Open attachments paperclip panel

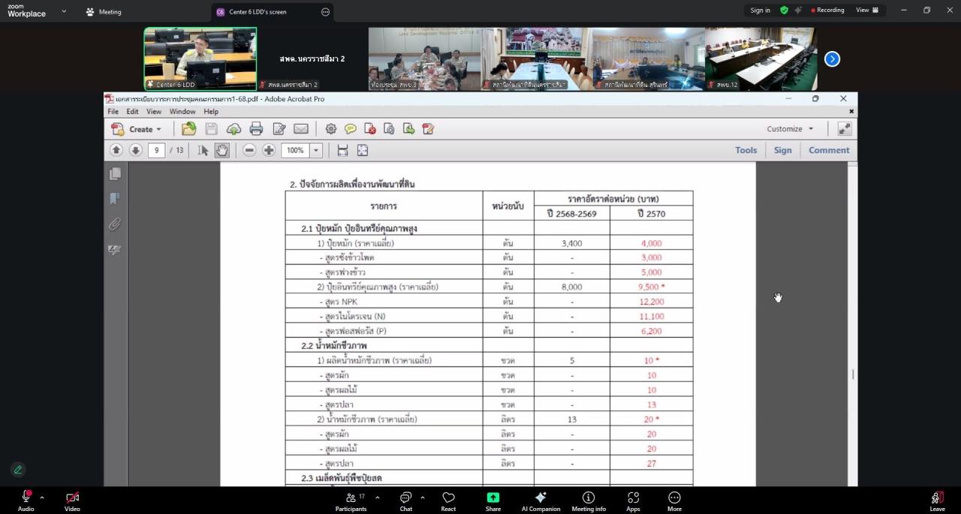tap(115, 224)
